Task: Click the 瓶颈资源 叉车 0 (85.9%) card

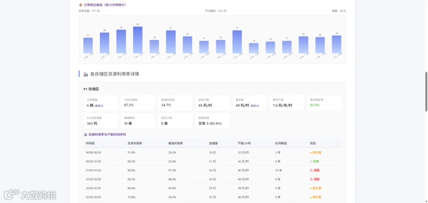Action: (212, 121)
